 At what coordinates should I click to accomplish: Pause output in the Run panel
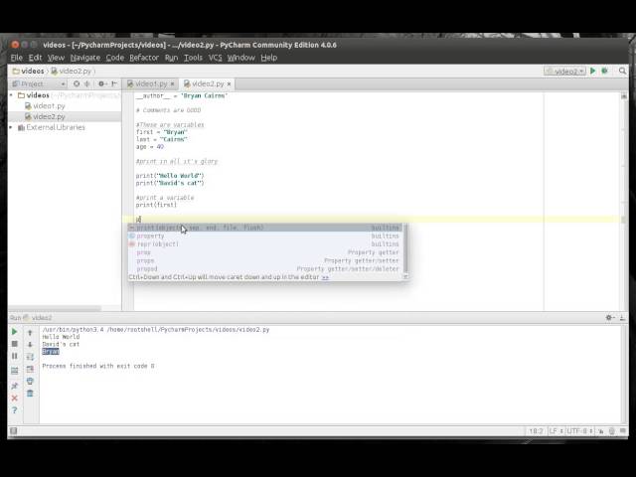15,356
